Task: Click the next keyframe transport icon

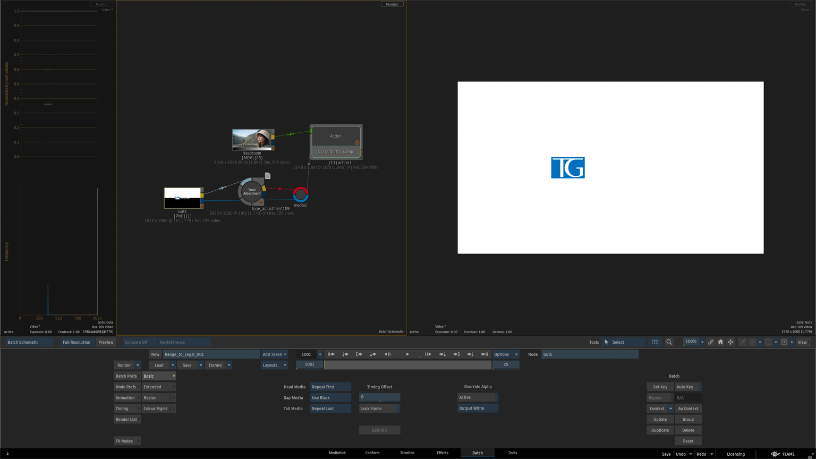Action: (470, 354)
